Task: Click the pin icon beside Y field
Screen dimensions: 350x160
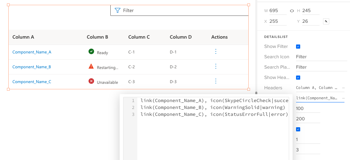Action: click(326, 21)
